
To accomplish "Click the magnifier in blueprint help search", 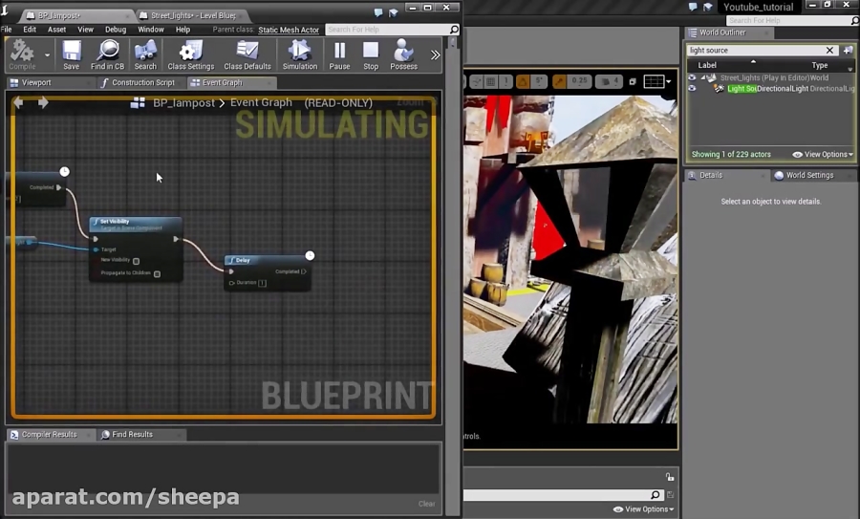I will click(454, 29).
